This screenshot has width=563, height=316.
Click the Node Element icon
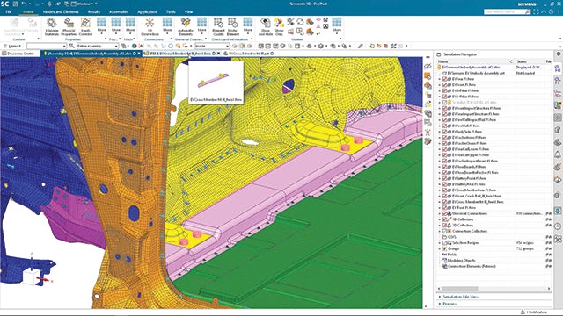pos(232,27)
